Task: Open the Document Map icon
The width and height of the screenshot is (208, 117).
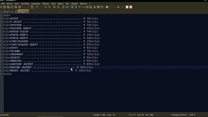Action: 87,7
